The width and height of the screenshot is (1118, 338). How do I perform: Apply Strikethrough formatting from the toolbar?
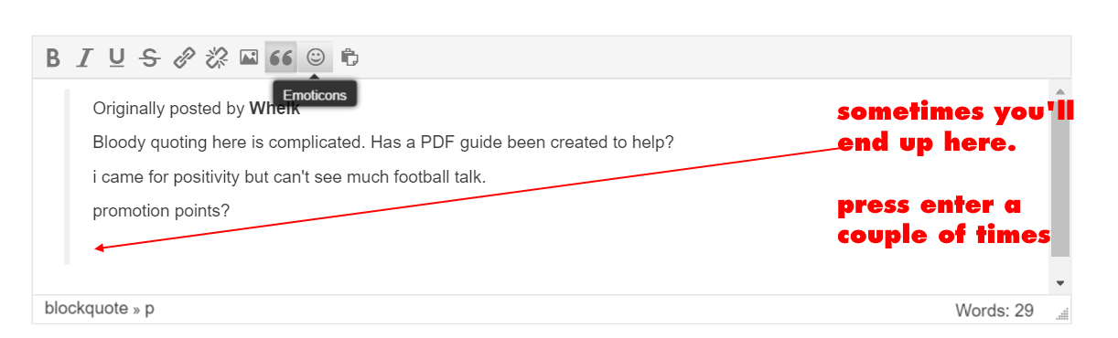[149, 58]
